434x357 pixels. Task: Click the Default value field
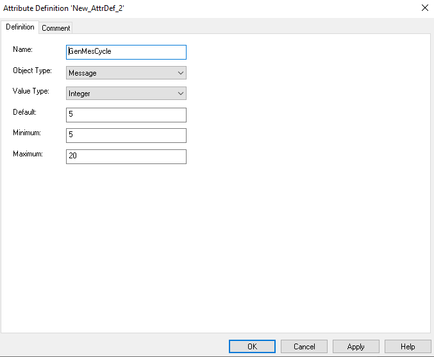tap(126, 115)
